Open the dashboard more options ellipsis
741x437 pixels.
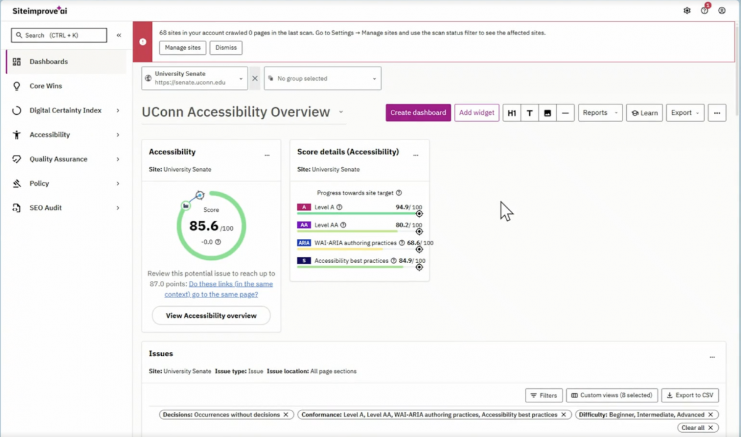(716, 113)
